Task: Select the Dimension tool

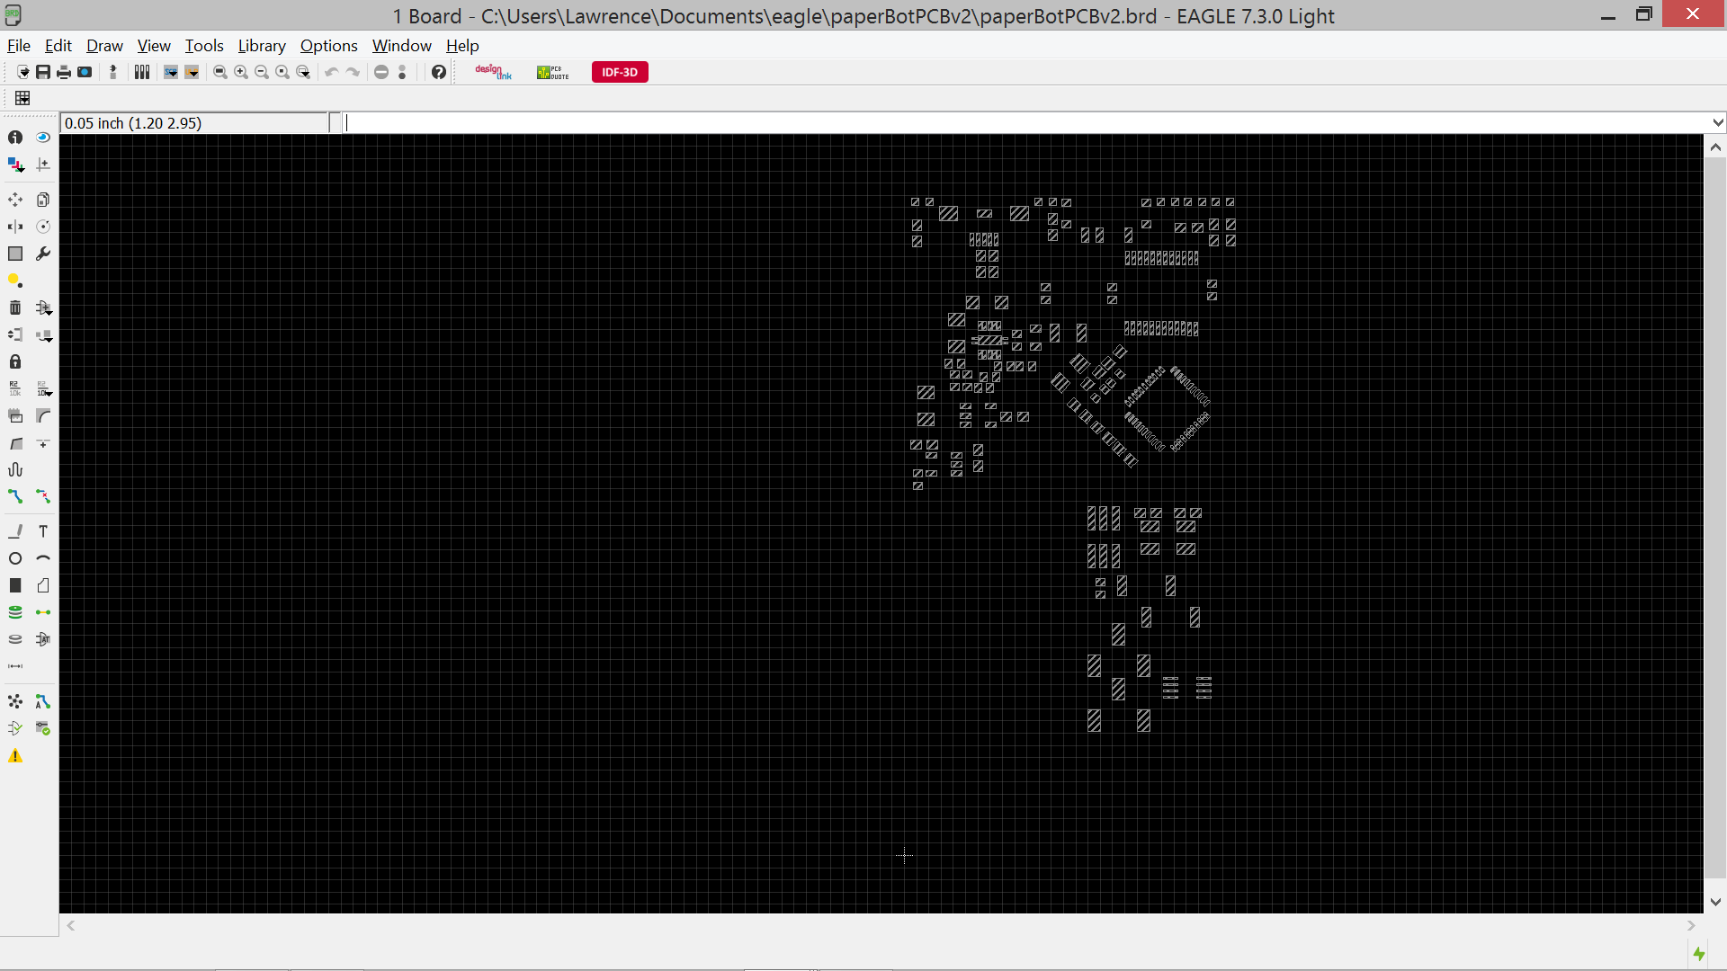Action: 15,666
